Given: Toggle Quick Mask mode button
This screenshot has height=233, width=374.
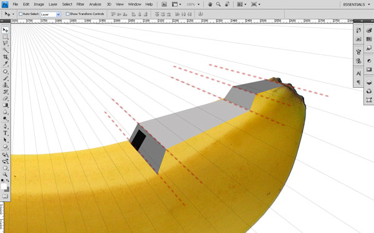Looking at the screenshot, I should pos(5,196).
